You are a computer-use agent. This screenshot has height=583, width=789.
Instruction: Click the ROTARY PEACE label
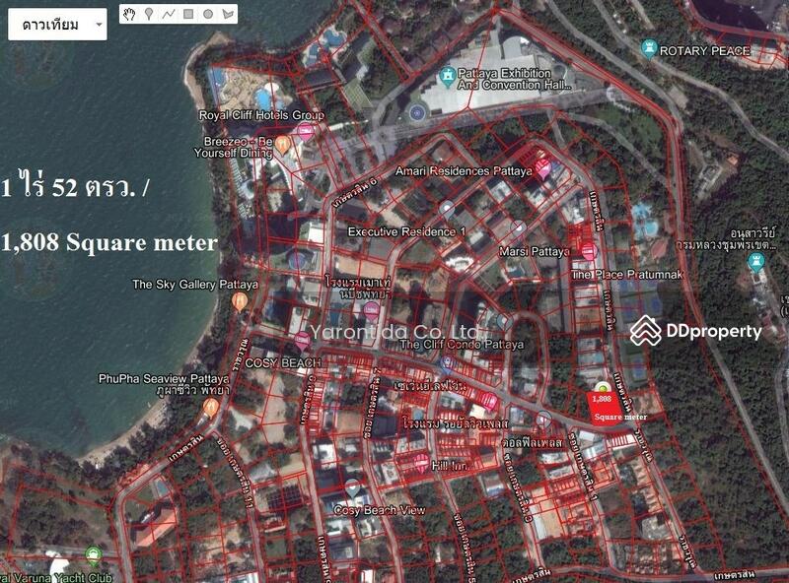click(704, 51)
